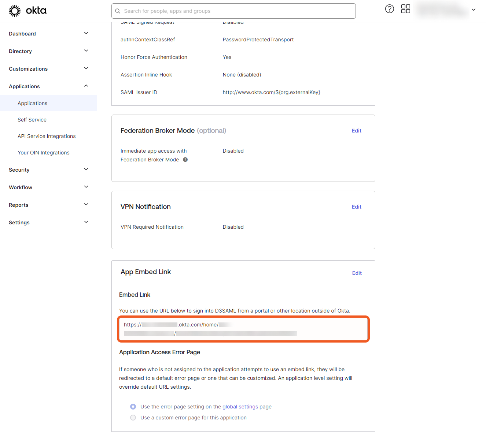
Task: Open Your OIN Integrations page
Action: pyautogui.click(x=43, y=153)
